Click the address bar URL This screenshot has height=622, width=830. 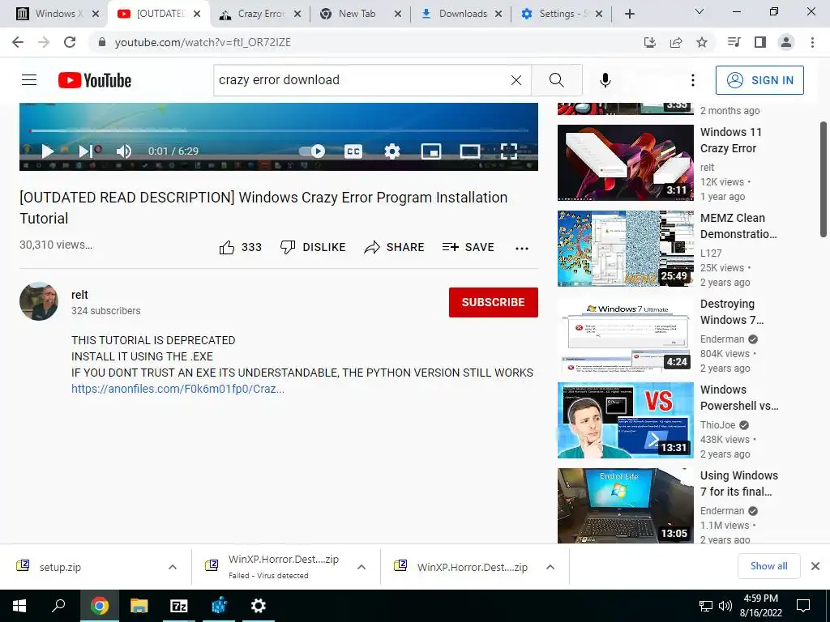[203, 42]
